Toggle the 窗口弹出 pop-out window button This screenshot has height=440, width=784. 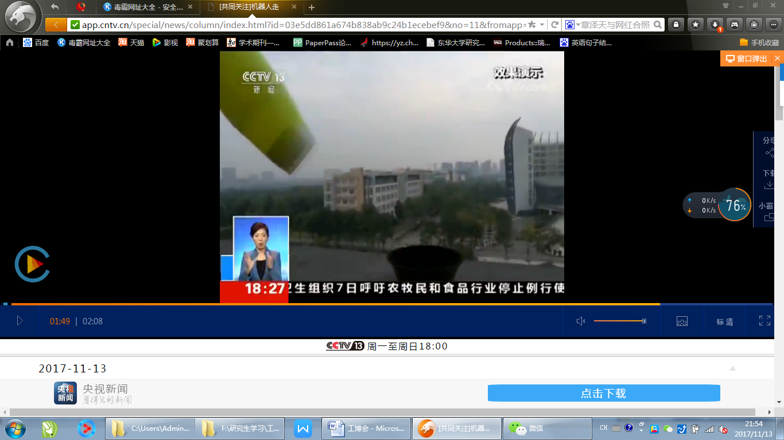coord(746,58)
